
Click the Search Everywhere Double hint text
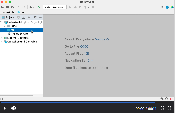coord(87,39)
